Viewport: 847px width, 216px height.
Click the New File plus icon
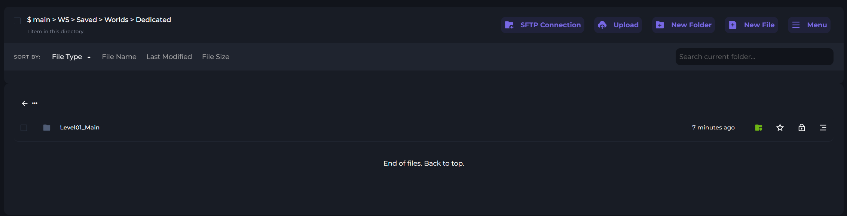pos(733,25)
